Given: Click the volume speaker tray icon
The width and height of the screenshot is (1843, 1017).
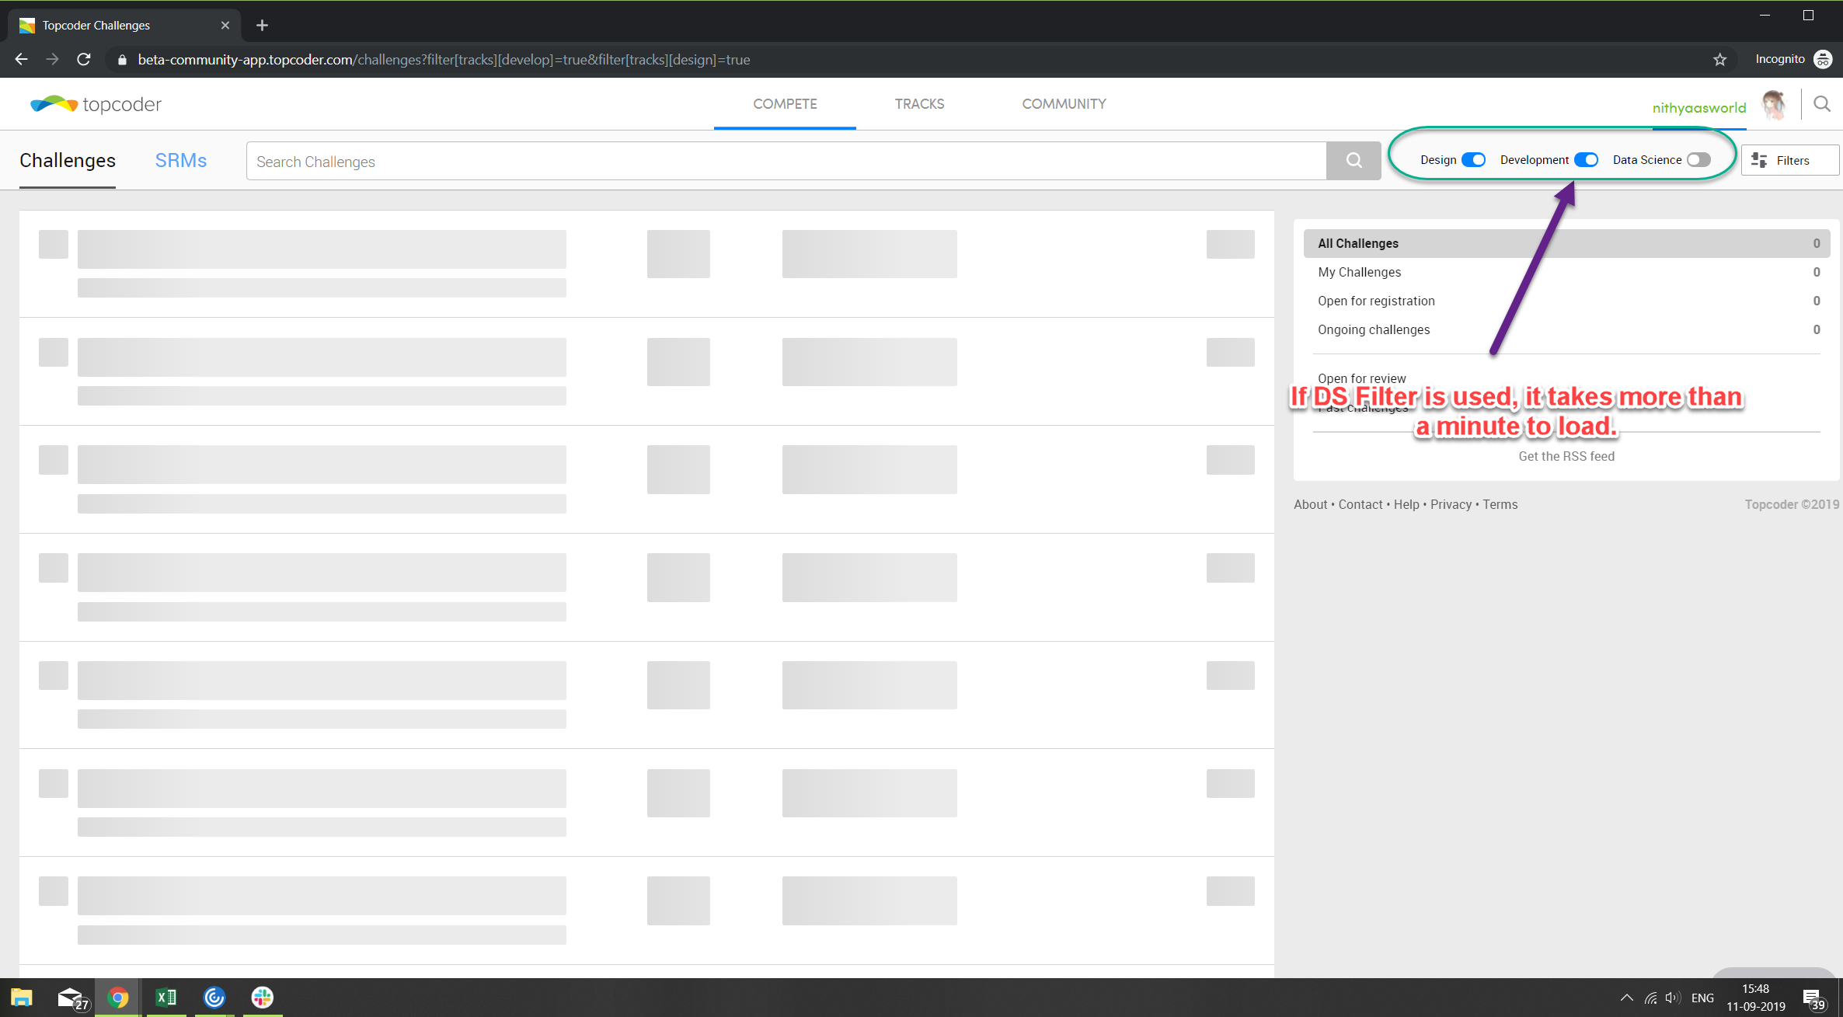Looking at the screenshot, I should (x=1673, y=998).
